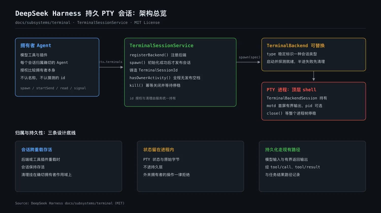Click the note "id 授权与清理由服务统一持有"

(x=153, y=98)
